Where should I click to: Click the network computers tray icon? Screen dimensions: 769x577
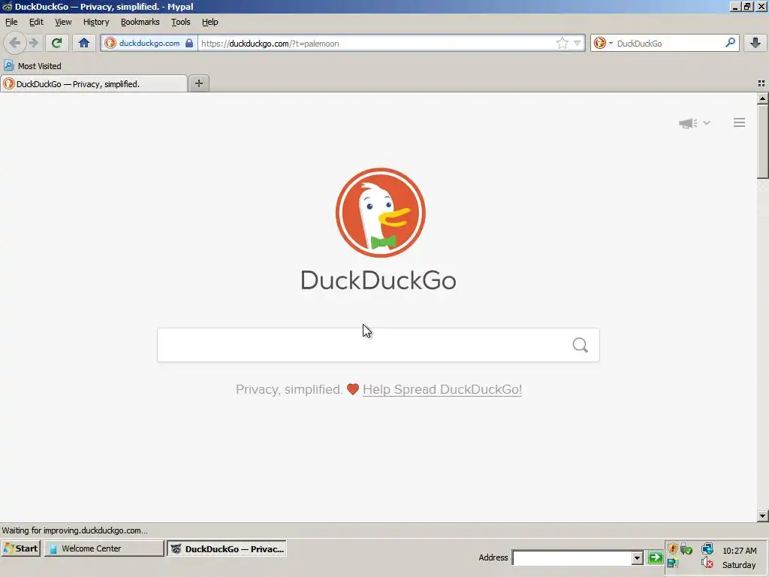click(x=707, y=548)
